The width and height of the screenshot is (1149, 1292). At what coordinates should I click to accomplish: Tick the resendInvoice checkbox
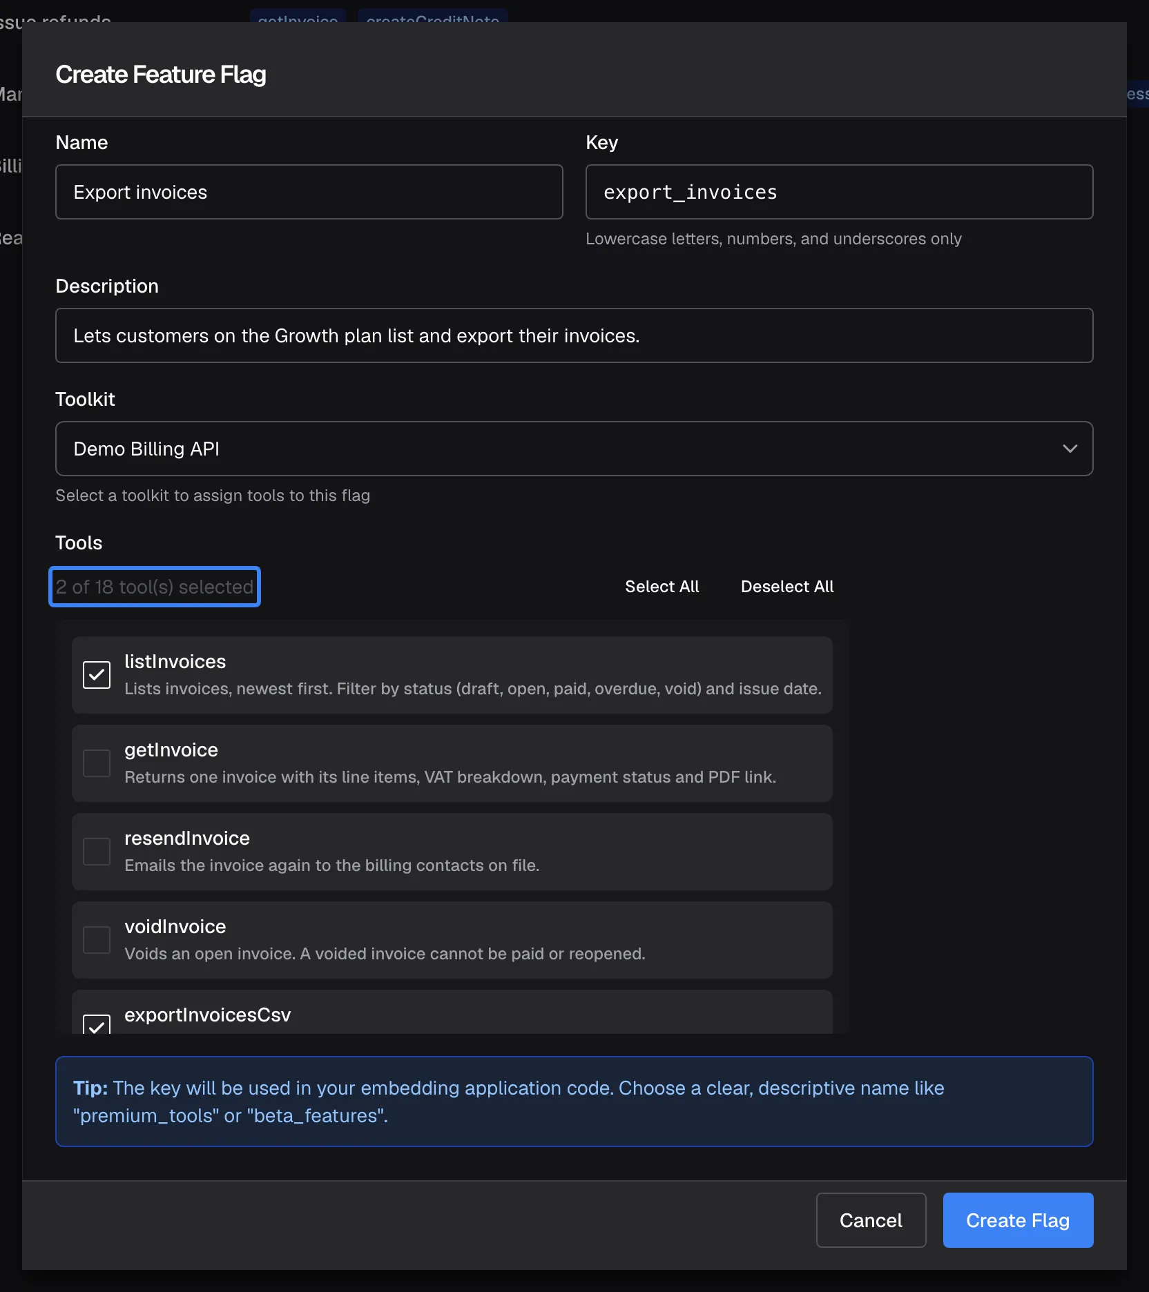[97, 852]
